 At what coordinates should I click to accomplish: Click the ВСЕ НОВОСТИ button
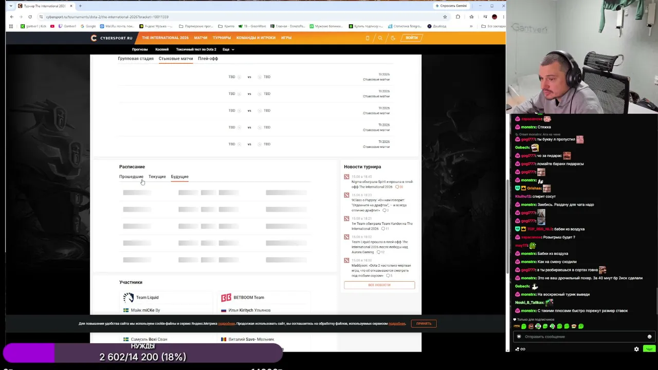379,285
